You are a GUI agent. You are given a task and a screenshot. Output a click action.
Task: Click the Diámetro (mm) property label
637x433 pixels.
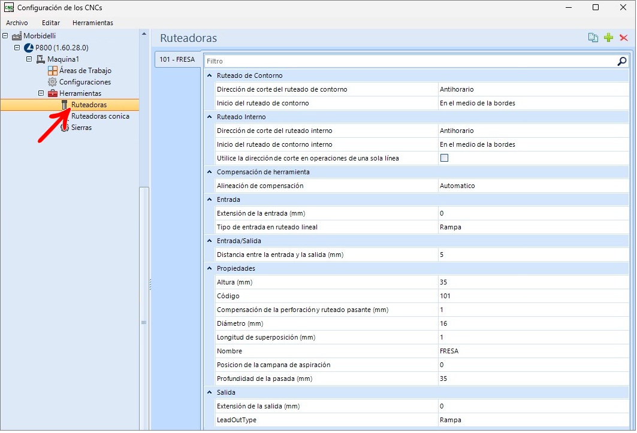240,324
